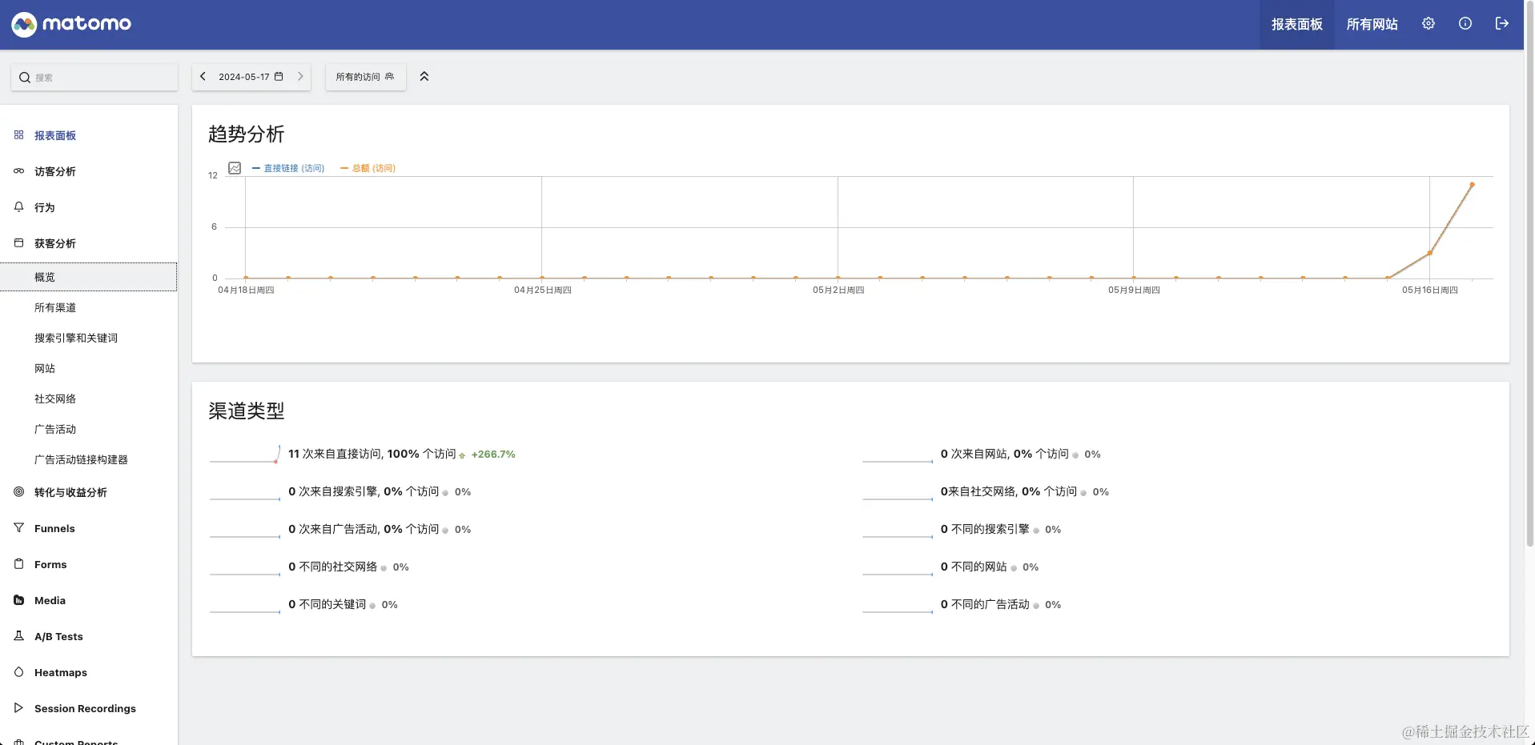
Task: Click the last data point on trend chart
Action: 1472,185
